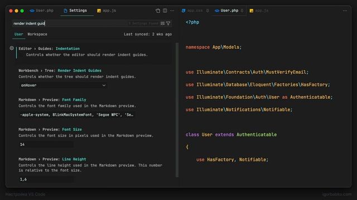Switch to User settings scope

tap(18, 34)
